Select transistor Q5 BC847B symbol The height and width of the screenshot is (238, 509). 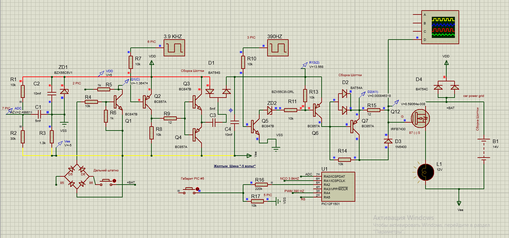coord(255,126)
